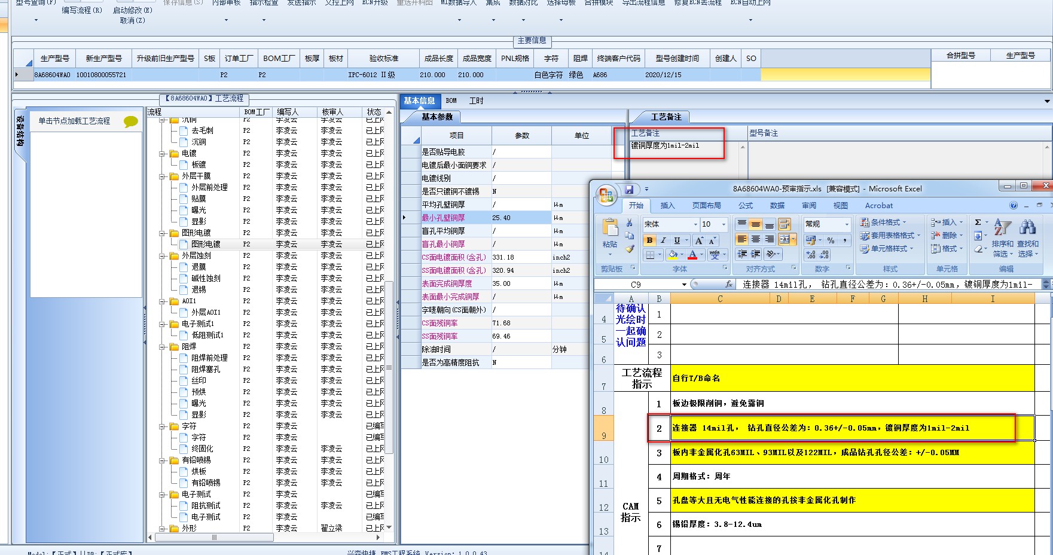Apply the red font color A
This screenshot has width=1053, height=555.
coord(692,255)
